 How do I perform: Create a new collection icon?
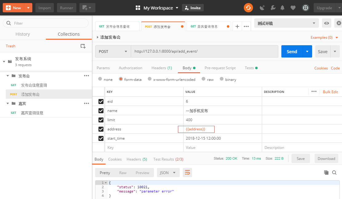(83, 46)
